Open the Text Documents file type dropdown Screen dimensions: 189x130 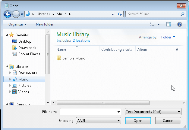pos(153,112)
